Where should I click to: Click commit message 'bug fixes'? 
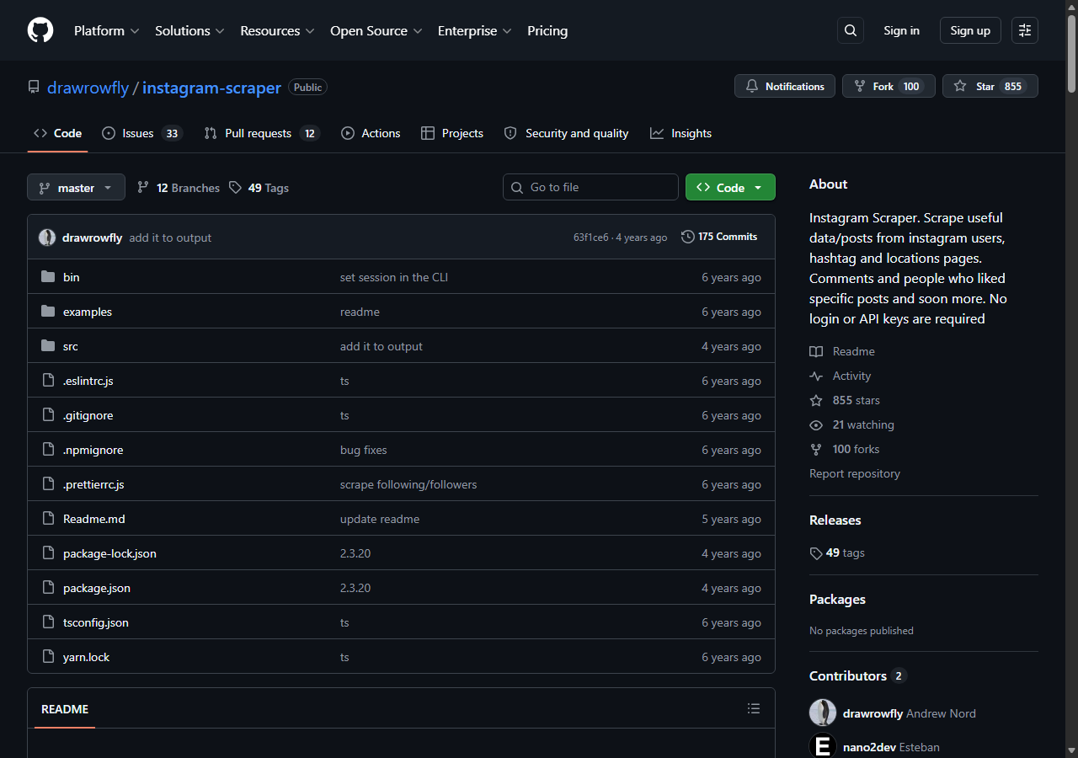[x=364, y=450]
